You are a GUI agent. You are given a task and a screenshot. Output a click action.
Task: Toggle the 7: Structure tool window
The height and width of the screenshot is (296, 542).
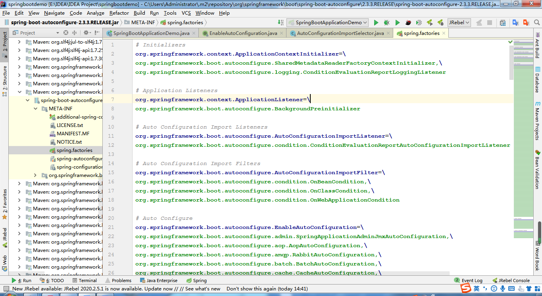pos(4,81)
